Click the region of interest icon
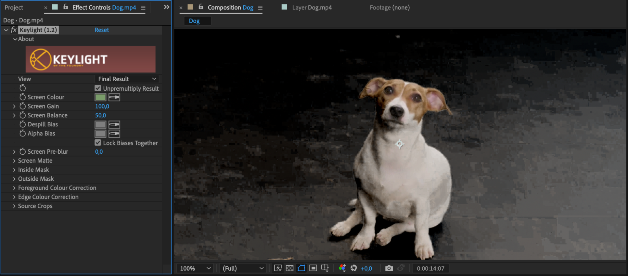Viewport: 628px width, 276px height. [x=313, y=268]
